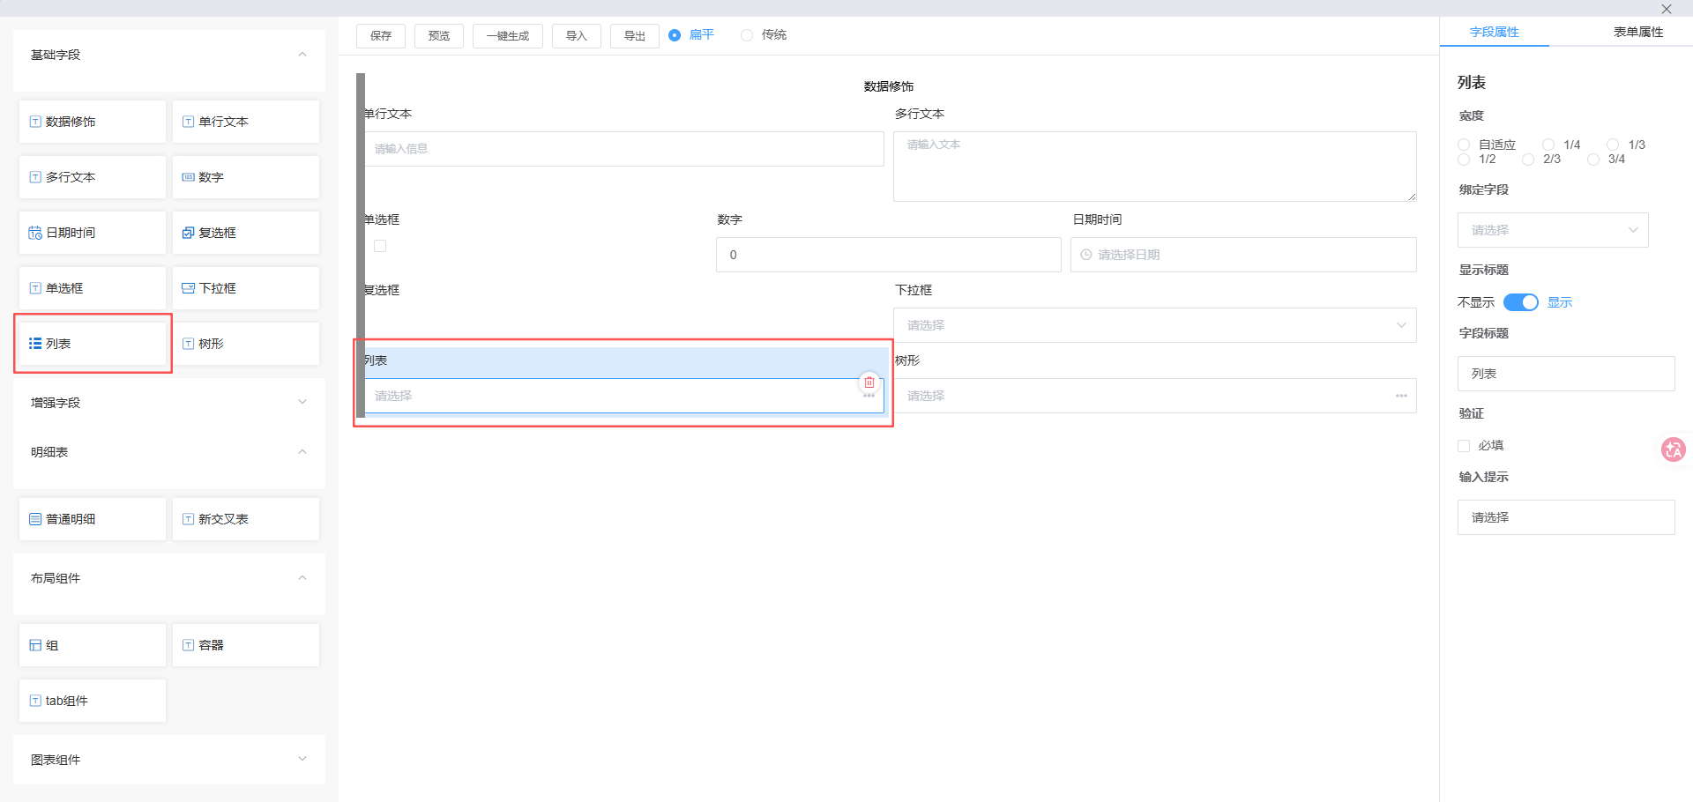Viewport: 1693px width, 802px height.
Task: Click the 单行文本 field icon
Action: (188, 122)
